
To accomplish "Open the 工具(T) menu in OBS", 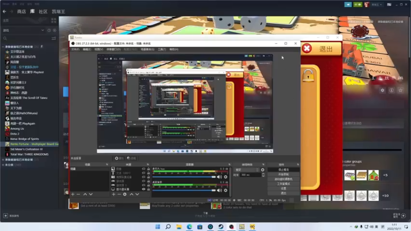I will (162, 49).
